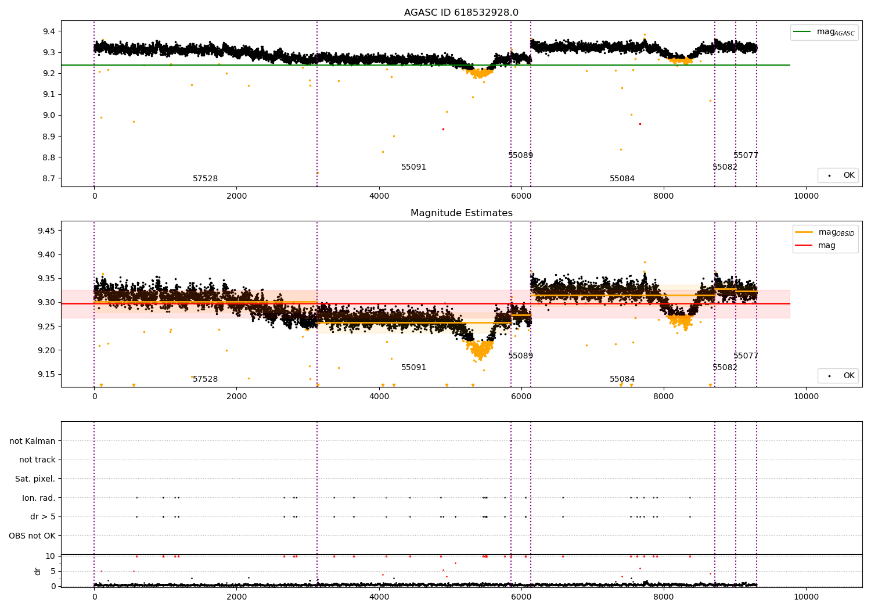Image resolution: width=871 pixels, height=610 pixels.
Task: Click obsid 55077 in Magnitude Estimates plot
Action: 746,356
